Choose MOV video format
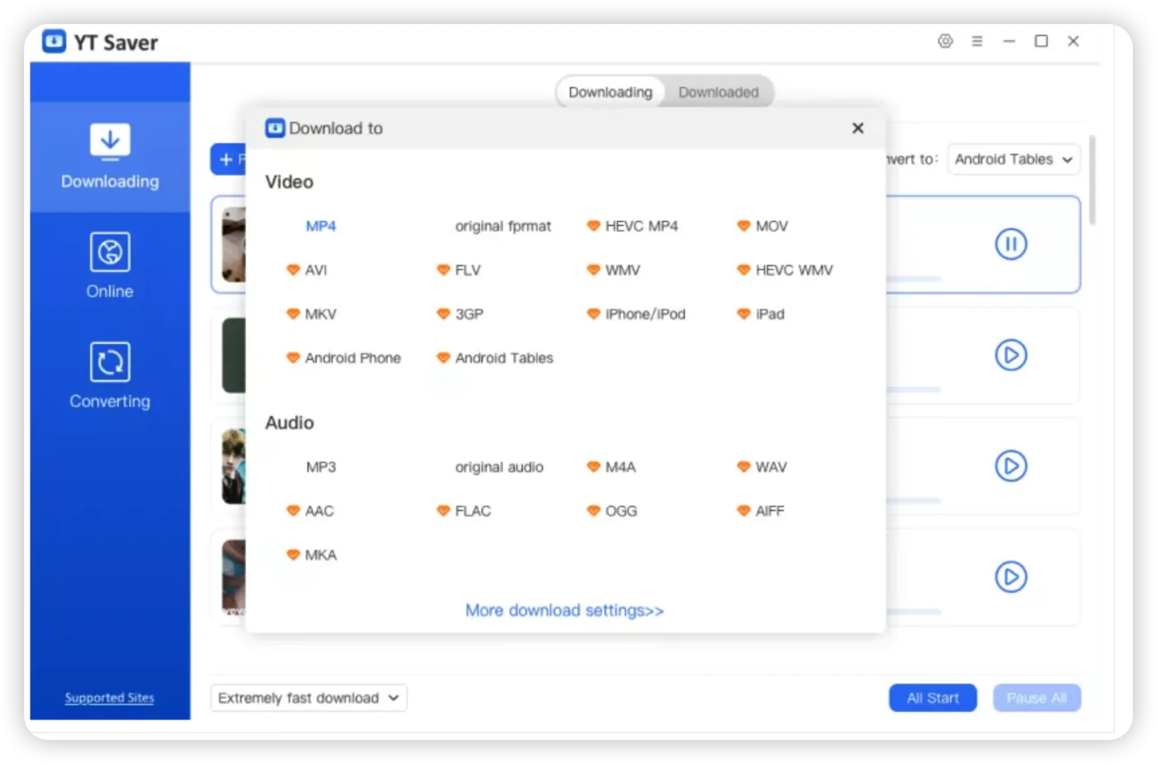 click(x=763, y=226)
